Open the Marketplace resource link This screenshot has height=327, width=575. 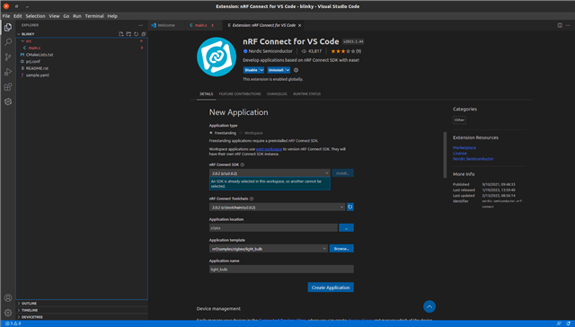click(464, 147)
